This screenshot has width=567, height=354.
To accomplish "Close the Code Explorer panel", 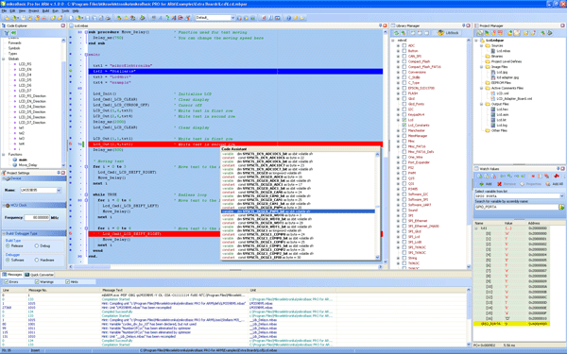I will 63,25.
